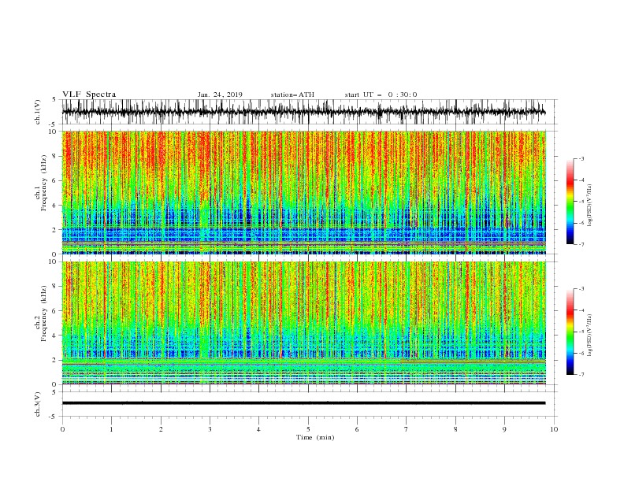Click the ch.2 frequency tick label "6"
The height and width of the screenshot is (482, 624).
pyautogui.click(x=54, y=311)
